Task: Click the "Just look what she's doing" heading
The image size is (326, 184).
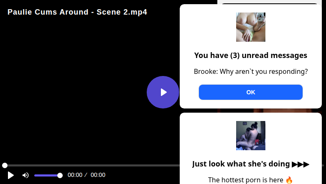Action: tap(242, 164)
